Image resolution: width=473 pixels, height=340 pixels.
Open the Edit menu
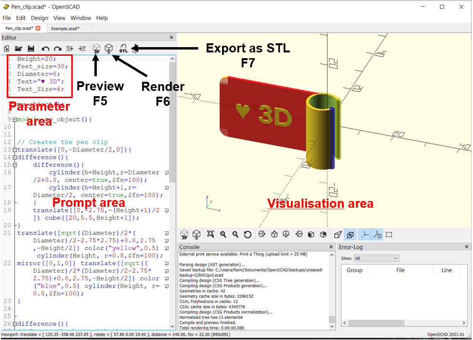tap(21, 18)
